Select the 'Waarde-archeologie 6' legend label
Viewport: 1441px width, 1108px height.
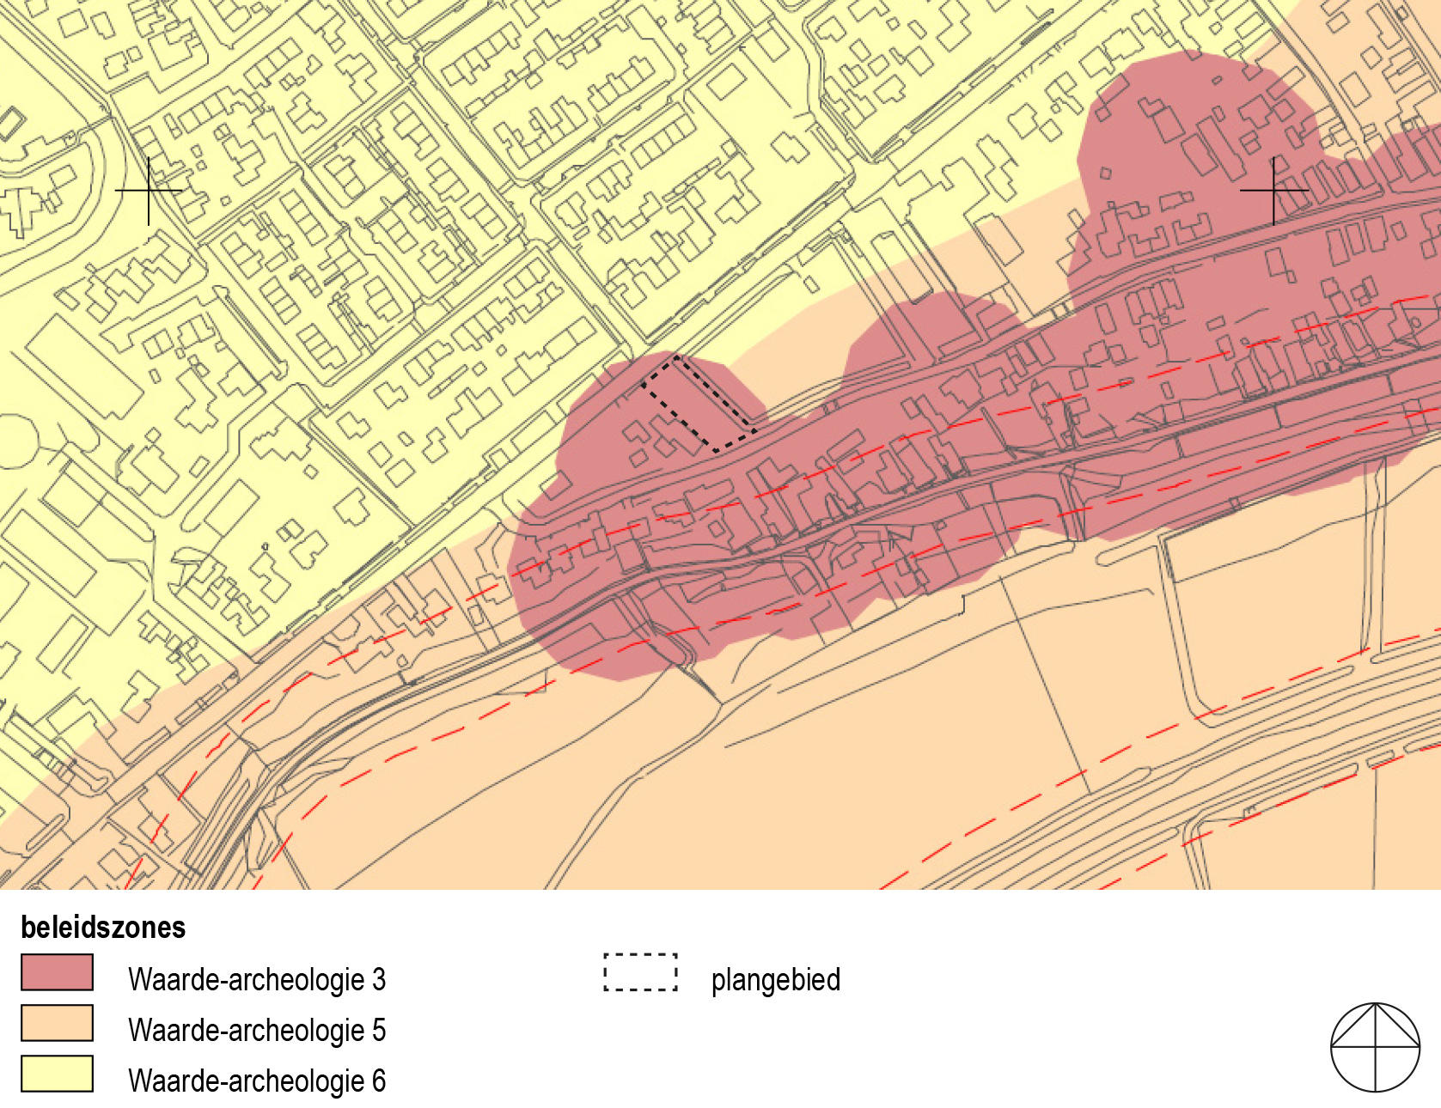pos(257,1081)
